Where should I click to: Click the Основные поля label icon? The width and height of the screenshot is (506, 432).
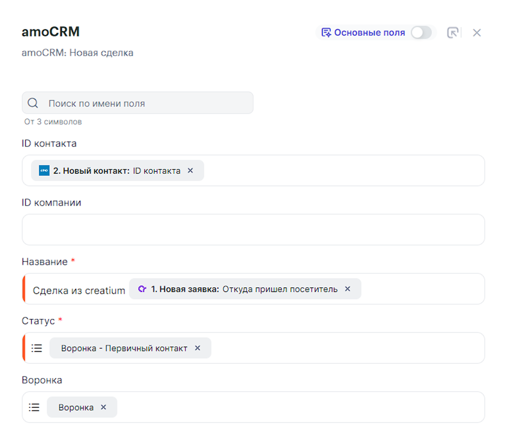(x=326, y=32)
